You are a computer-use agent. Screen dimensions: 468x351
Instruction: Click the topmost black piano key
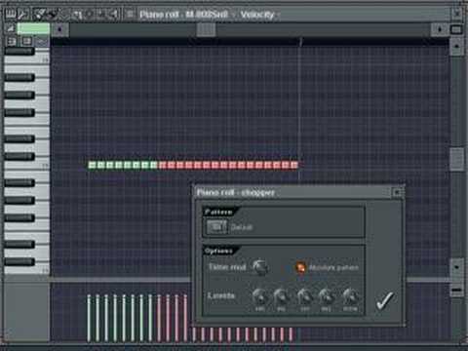(19, 51)
